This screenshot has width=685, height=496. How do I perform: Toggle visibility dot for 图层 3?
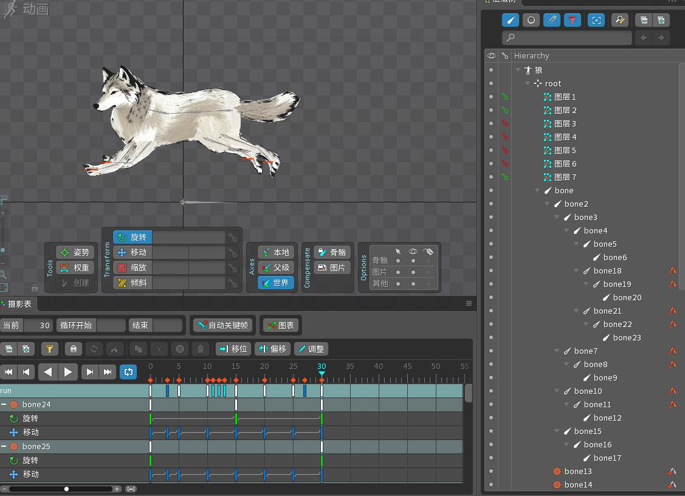pyautogui.click(x=491, y=123)
